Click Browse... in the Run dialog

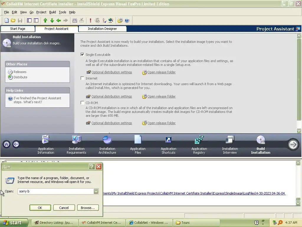point(88,208)
